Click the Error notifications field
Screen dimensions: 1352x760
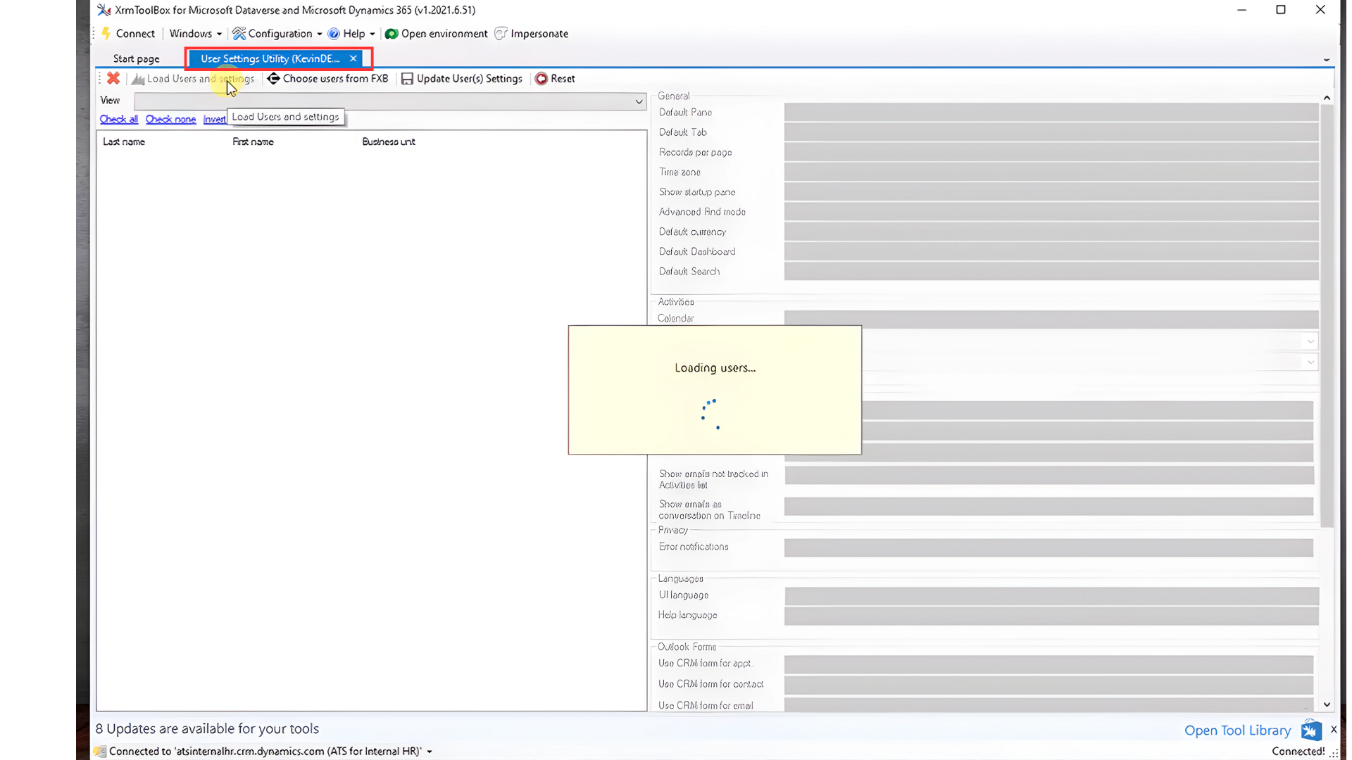1049,547
